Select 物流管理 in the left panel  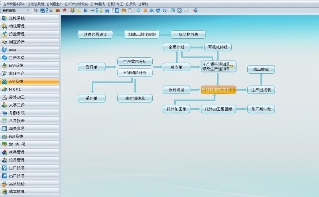[30, 26]
